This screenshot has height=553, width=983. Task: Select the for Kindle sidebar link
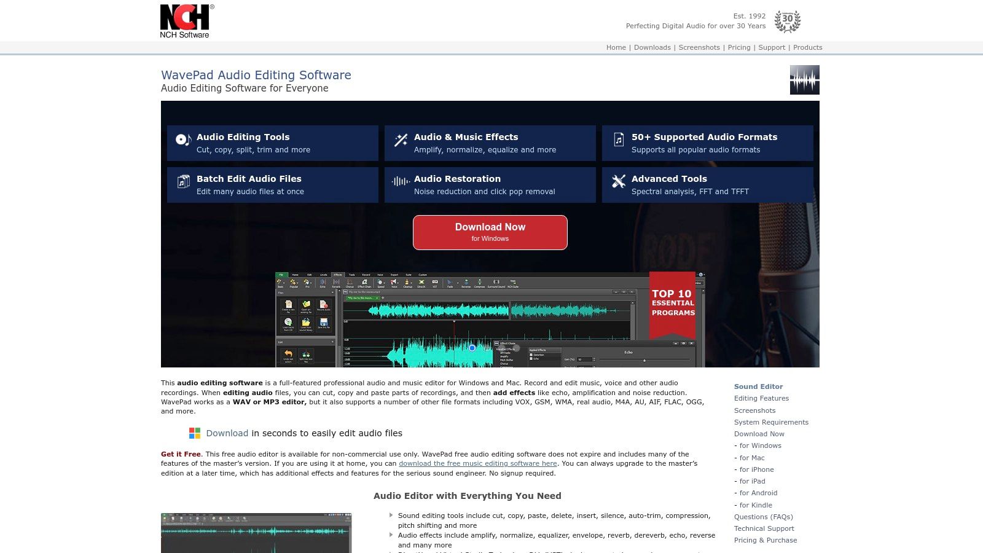756,505
